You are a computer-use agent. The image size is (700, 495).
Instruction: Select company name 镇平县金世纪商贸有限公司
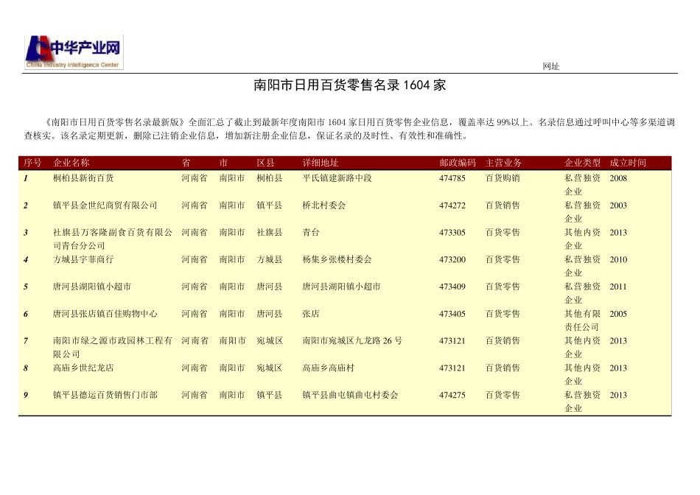coord(105,206)
